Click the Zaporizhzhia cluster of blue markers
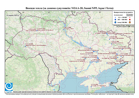 click(98, 58)
